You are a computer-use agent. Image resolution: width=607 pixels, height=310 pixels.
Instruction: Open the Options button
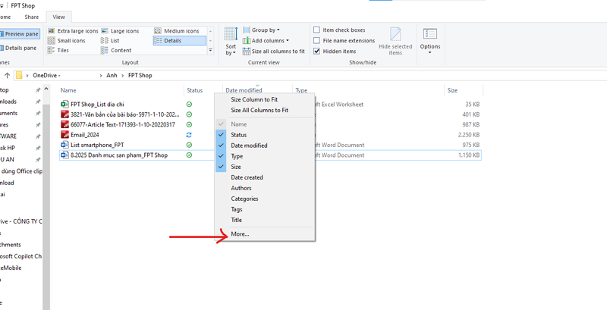(x=430, y=41)
